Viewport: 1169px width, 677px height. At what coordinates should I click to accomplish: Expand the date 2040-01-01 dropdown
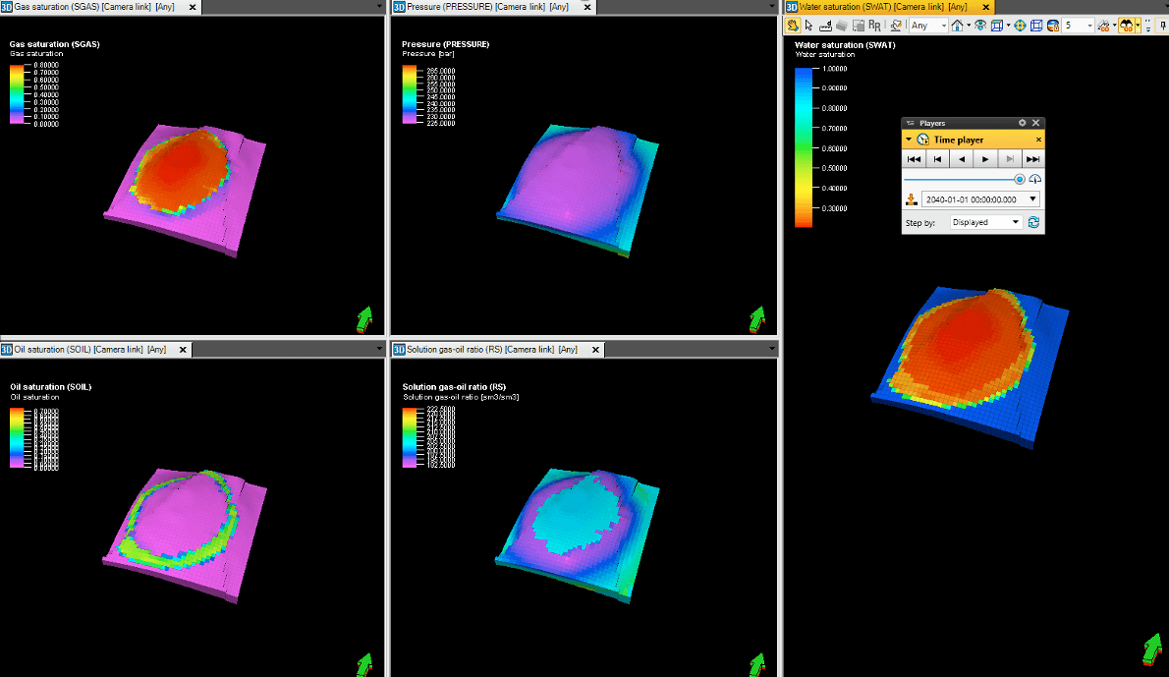click(x=1031, y=199)
